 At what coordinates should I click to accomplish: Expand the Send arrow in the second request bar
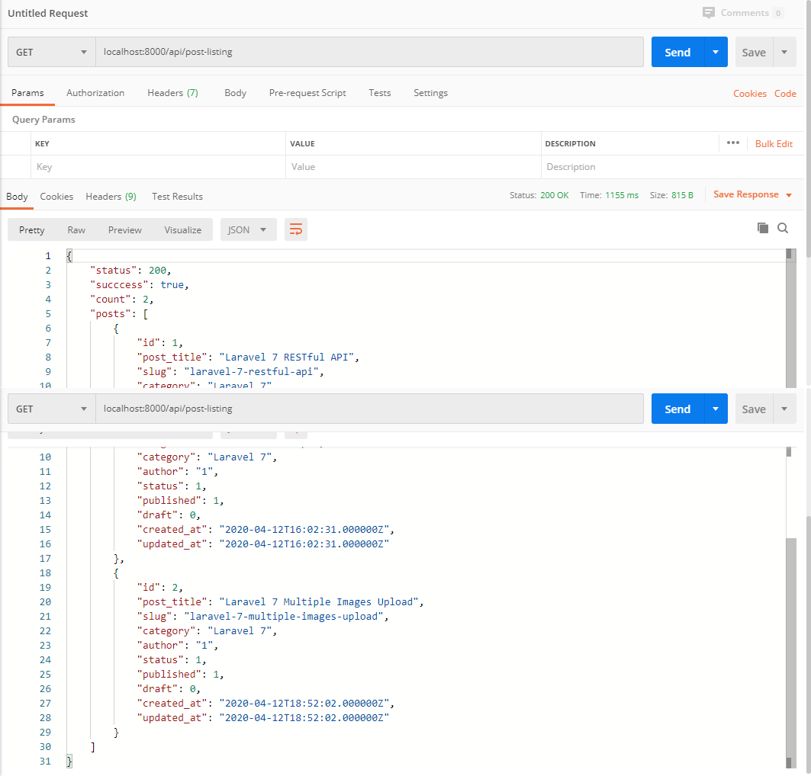coord(716,409)
